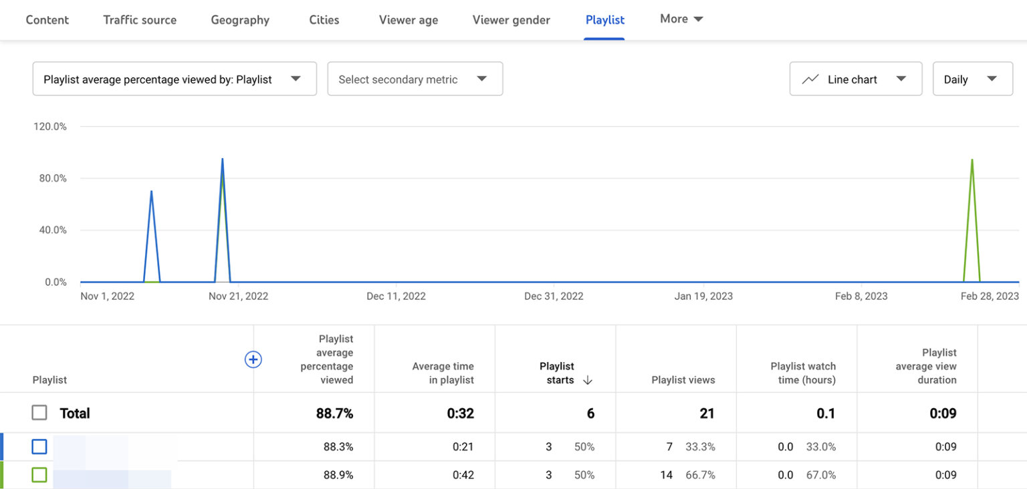Image resolution: width=1027 pixels, height=489 pixels.
Task: Click the blue plus icon to add a metric column
Action: pos(253,359)
